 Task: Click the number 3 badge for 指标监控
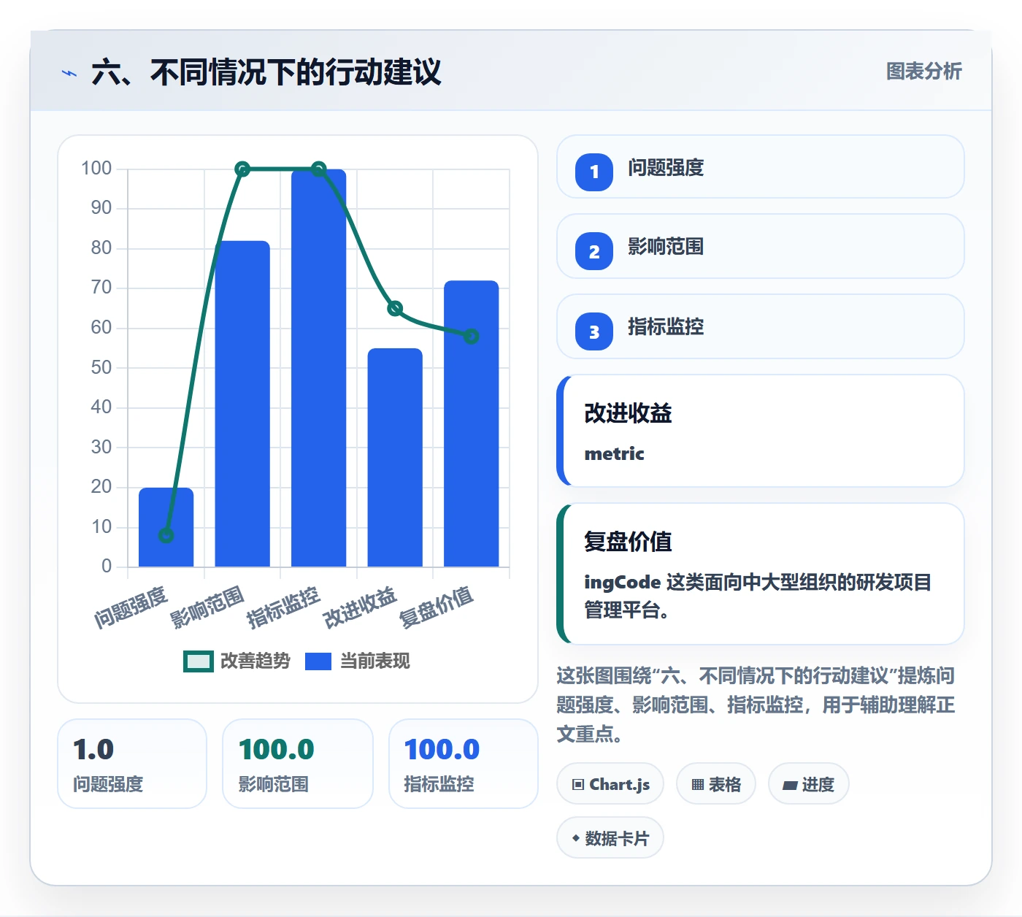tap(594, 331)
